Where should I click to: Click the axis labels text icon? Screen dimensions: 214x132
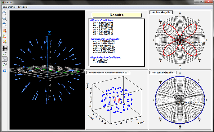[x=5, y=64]
